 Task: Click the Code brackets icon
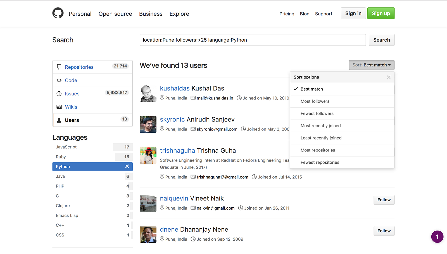click(x=59, y=80)
